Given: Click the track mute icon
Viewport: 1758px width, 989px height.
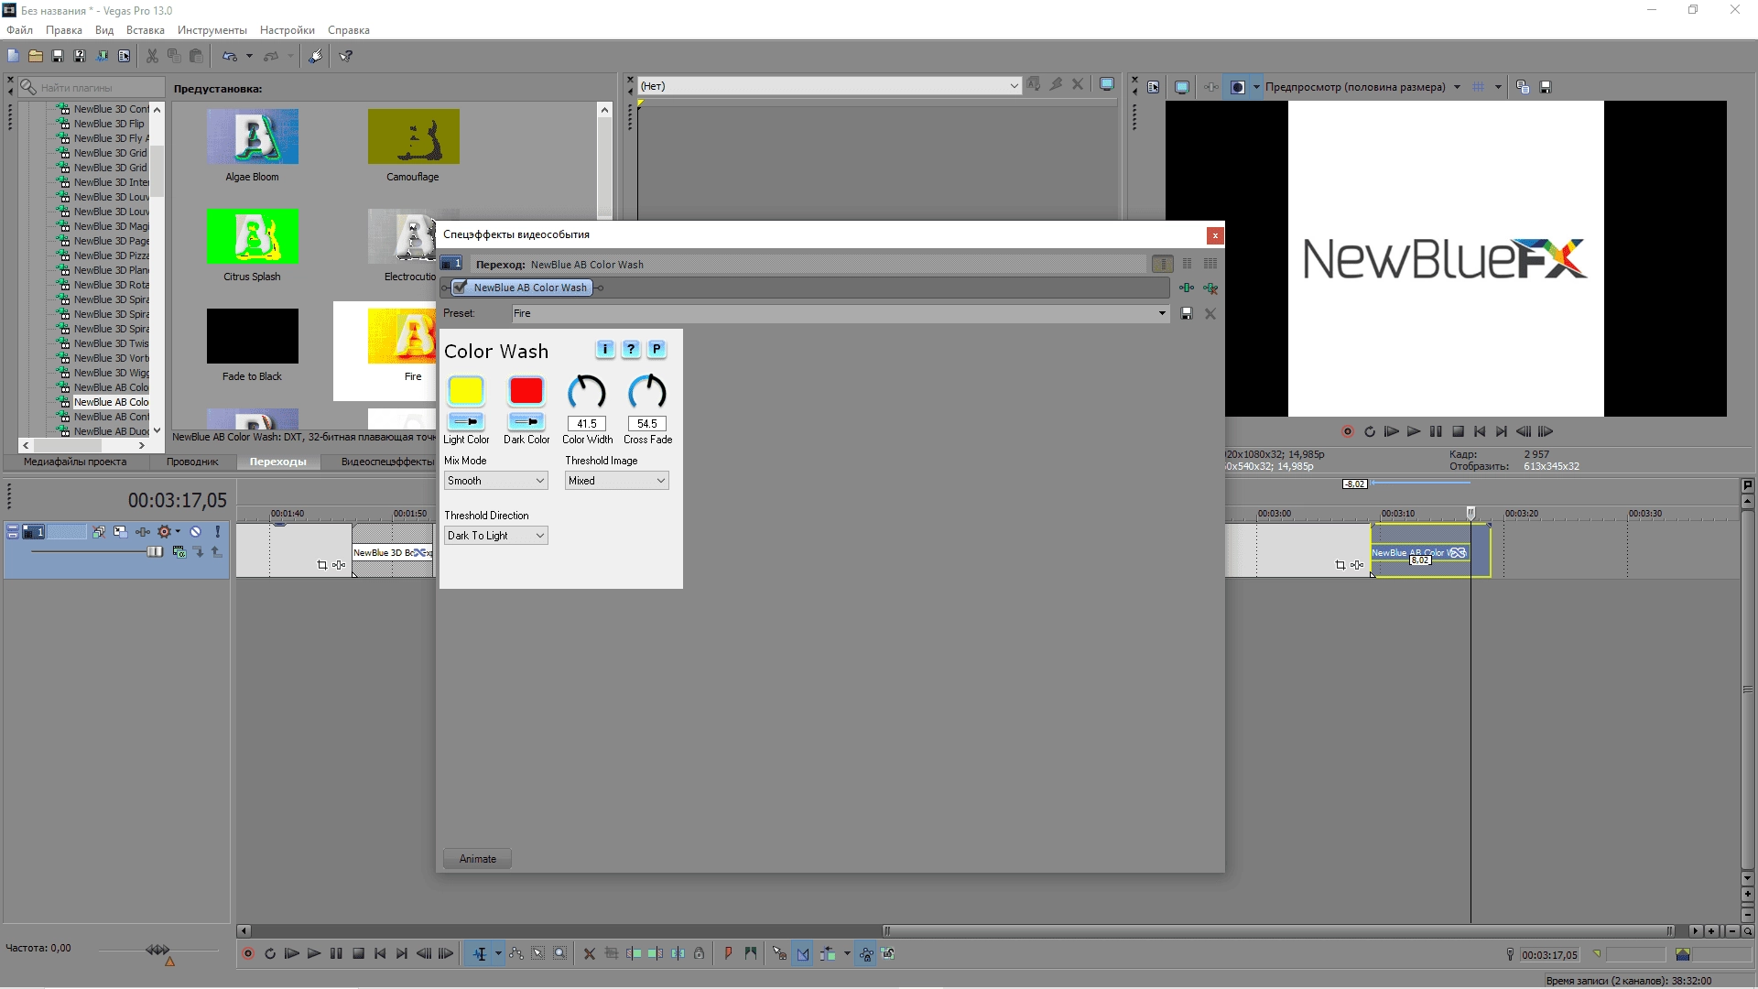Looking at the screenshot, I should (195, 531).
